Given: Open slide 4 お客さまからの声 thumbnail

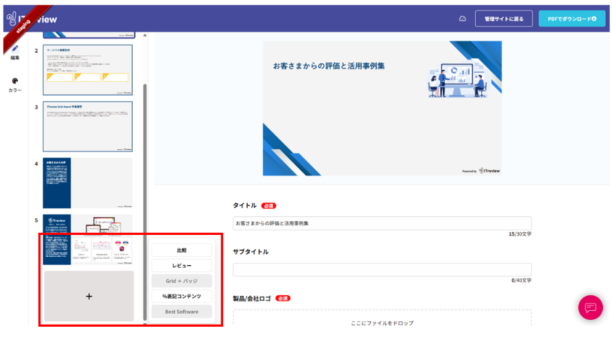Looking at the screenshot, I should tap(88, 183).
